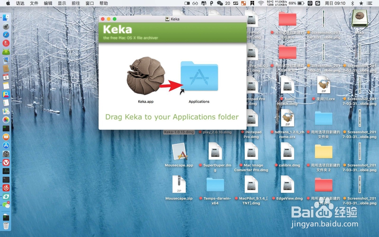Image resolution: width=379 pixels, height=237 pixels.
Task: Select MacPilot_9.1.4 dmg file
Action: [251, 184]
